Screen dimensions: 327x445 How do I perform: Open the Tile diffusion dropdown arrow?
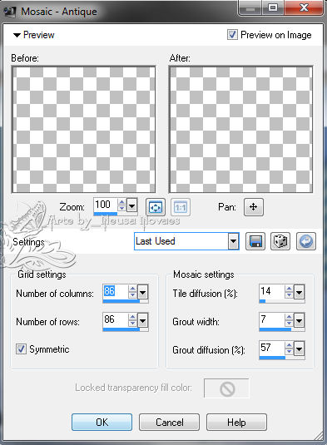click(x=300, y=292)
